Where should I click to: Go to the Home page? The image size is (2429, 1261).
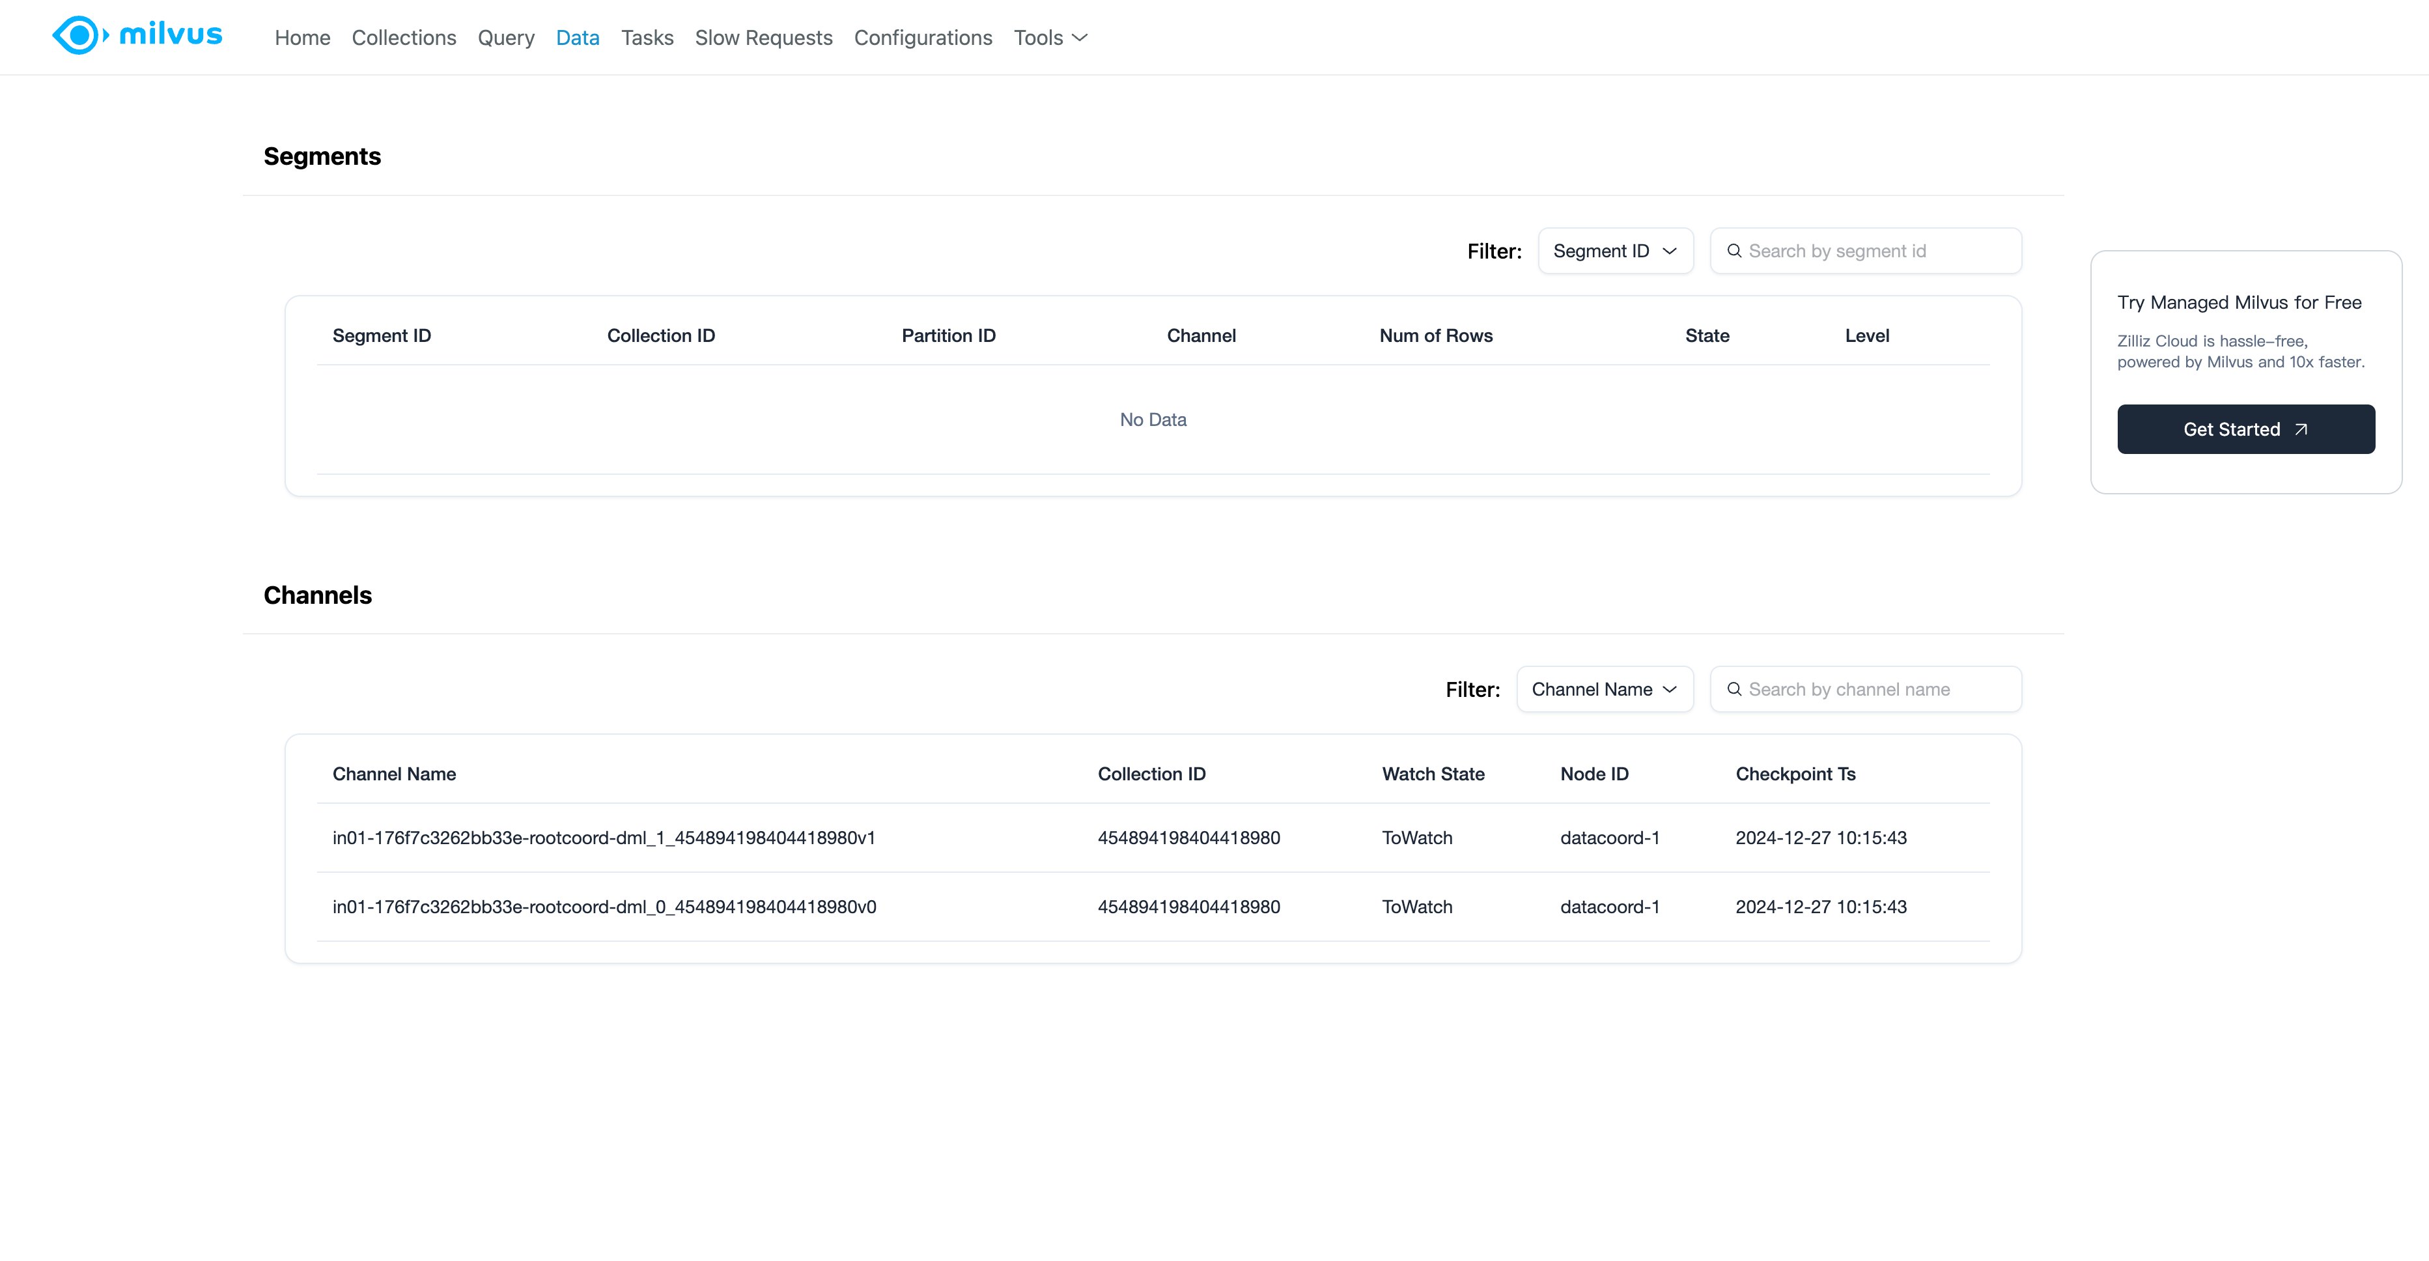pos(302,38)
